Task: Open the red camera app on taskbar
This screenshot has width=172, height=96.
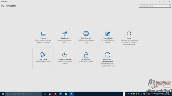Action: 55,94
